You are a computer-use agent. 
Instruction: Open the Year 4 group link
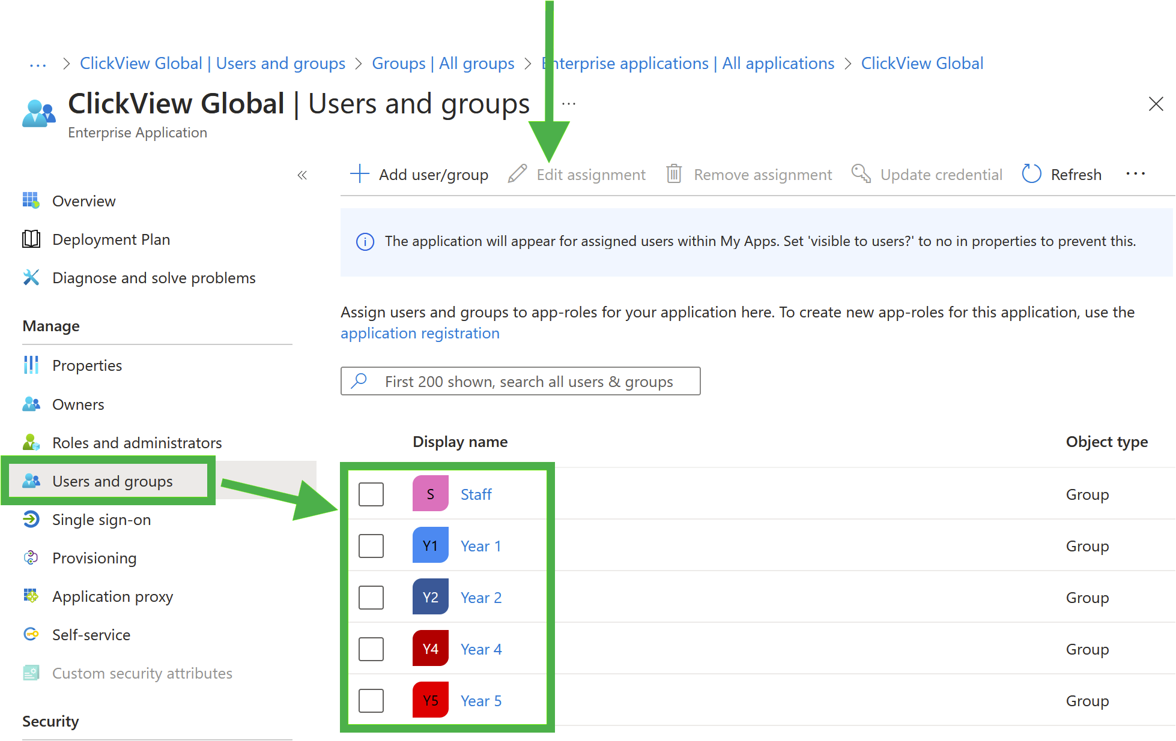click(x=481, y=649)
